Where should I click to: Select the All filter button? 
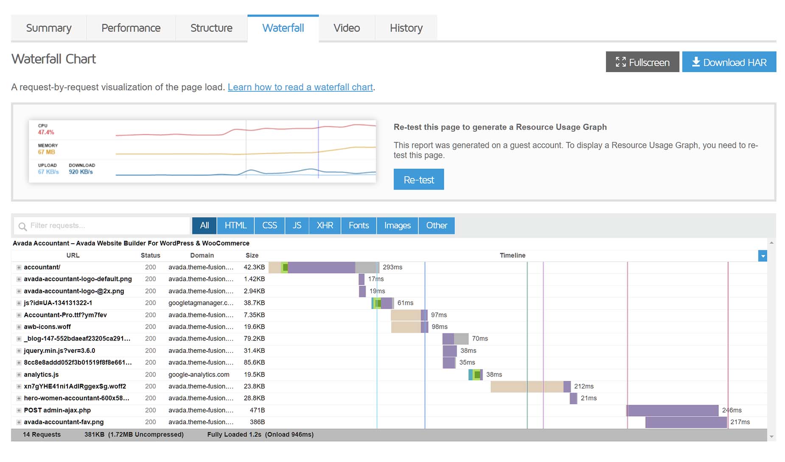[x=204, y=225]
